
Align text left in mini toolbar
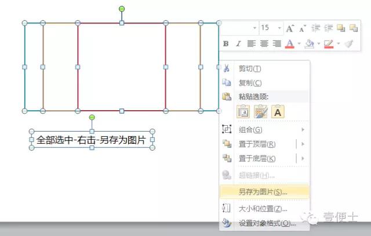tap(251, 43)
